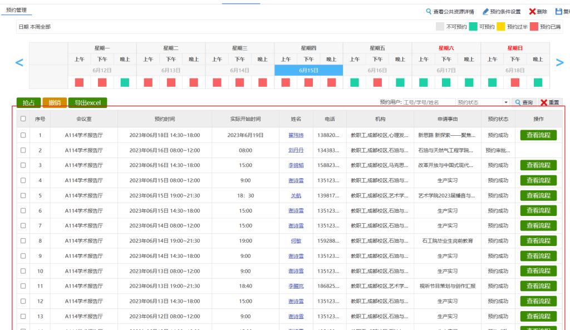Screen dimensions: 570x330
Task: Navigate to previous week with left arrow
Action: click(19, 63)
